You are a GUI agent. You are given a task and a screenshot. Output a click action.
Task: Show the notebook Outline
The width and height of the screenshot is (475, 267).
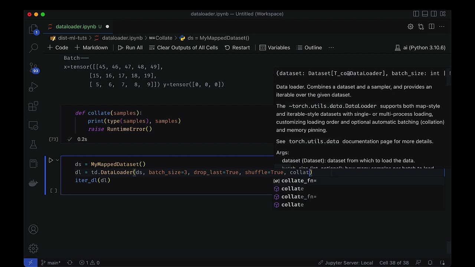309,47
